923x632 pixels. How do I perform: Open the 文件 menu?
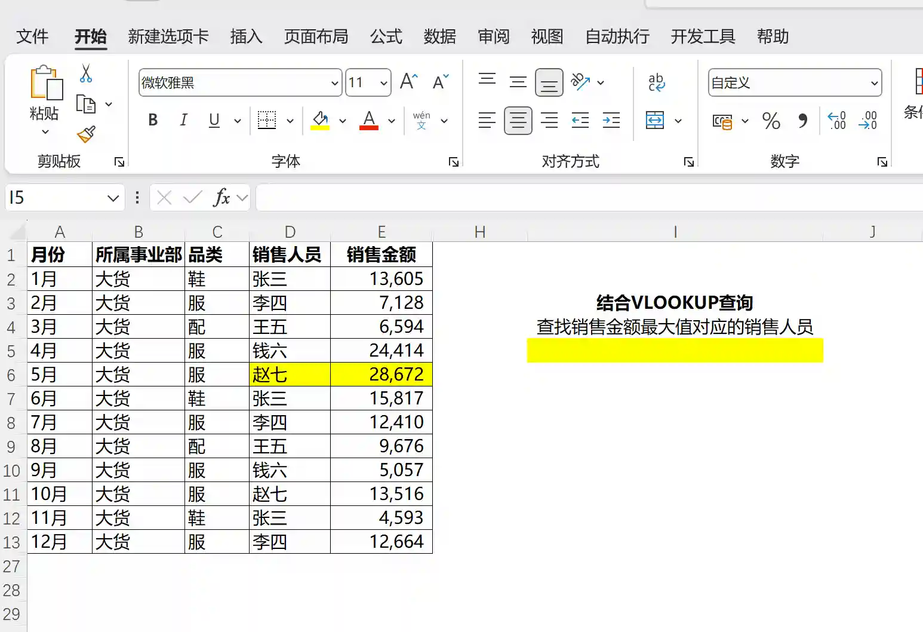tap(32, 36)
